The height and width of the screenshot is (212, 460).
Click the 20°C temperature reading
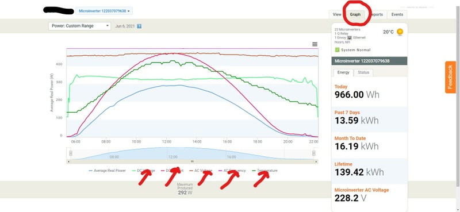pos(388,32)
